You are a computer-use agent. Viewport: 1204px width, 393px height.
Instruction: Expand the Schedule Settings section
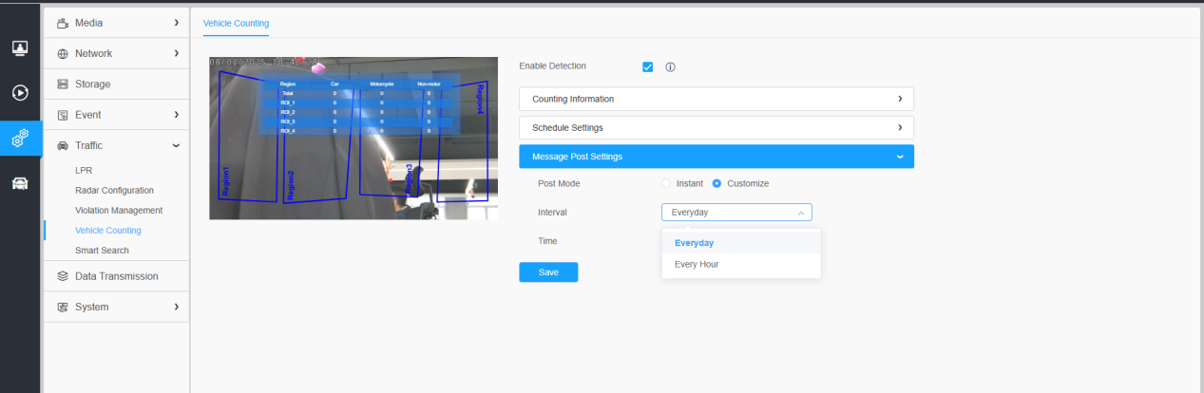717,127
